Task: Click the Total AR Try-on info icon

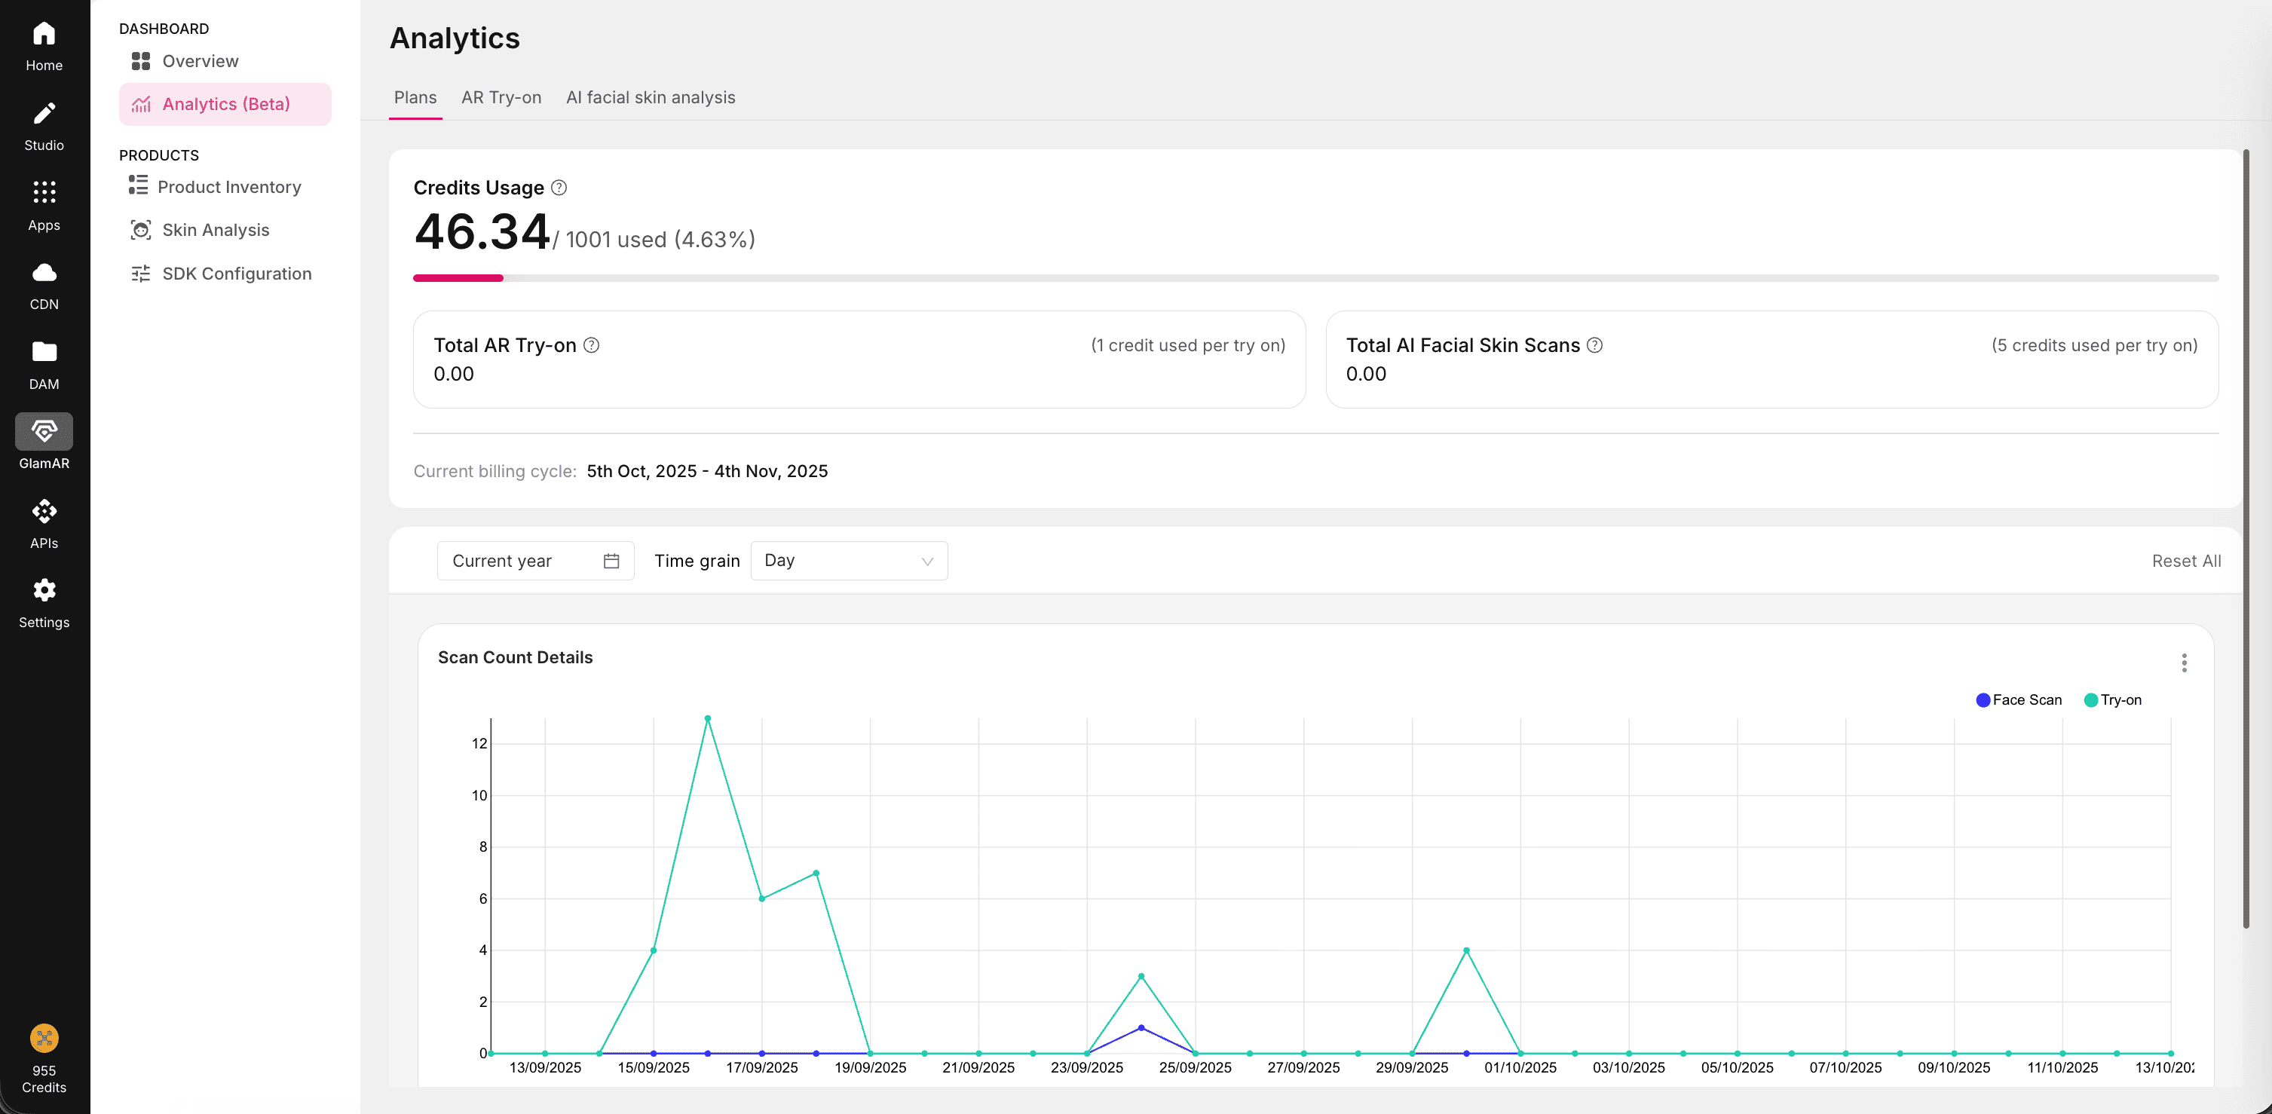Action: [592, 346]
